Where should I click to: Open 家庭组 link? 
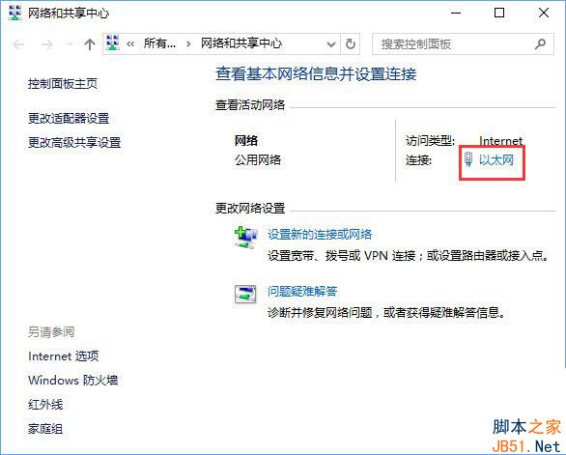point(45,429)
